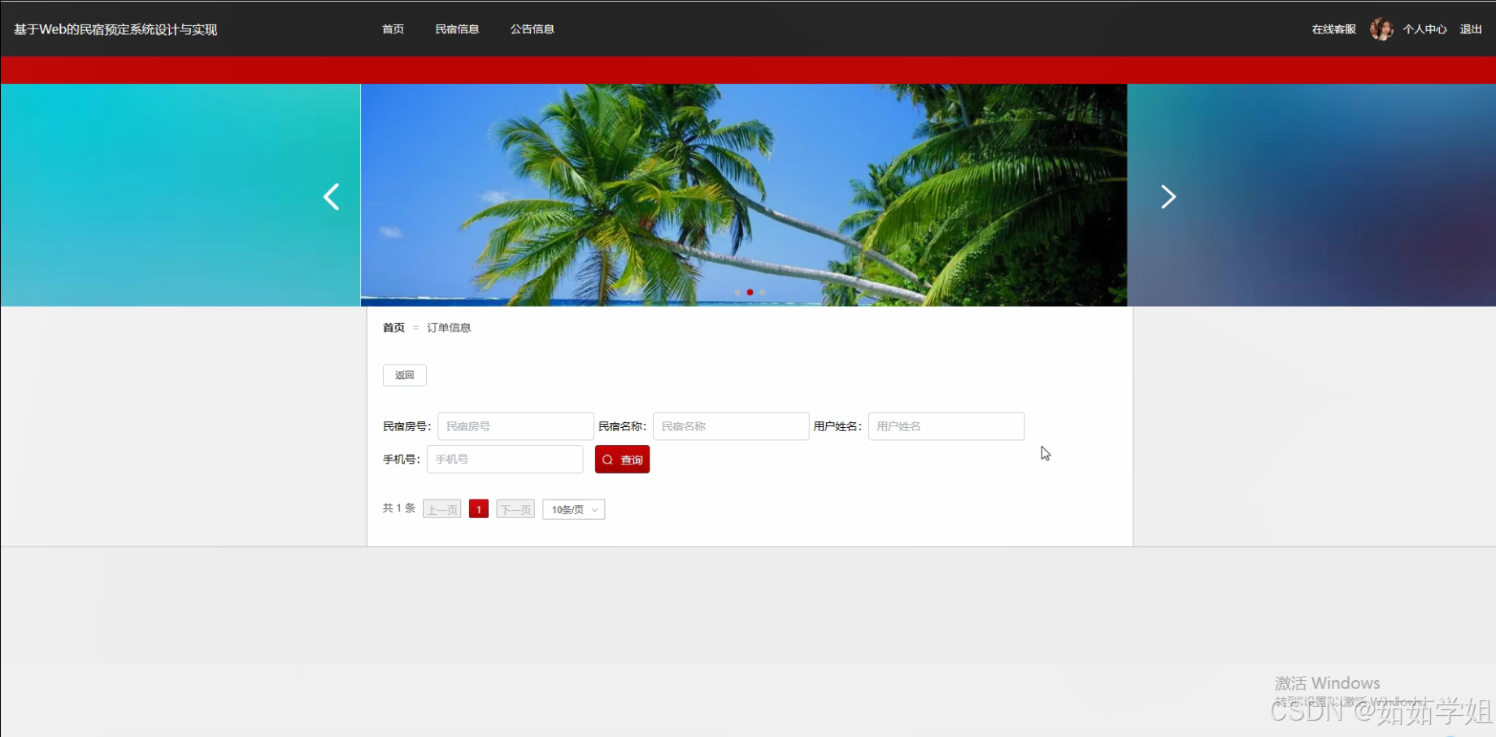This screenshot has width=1496, height=737.
Task: Click the 返回 button
Action: [x=404, y=375]
